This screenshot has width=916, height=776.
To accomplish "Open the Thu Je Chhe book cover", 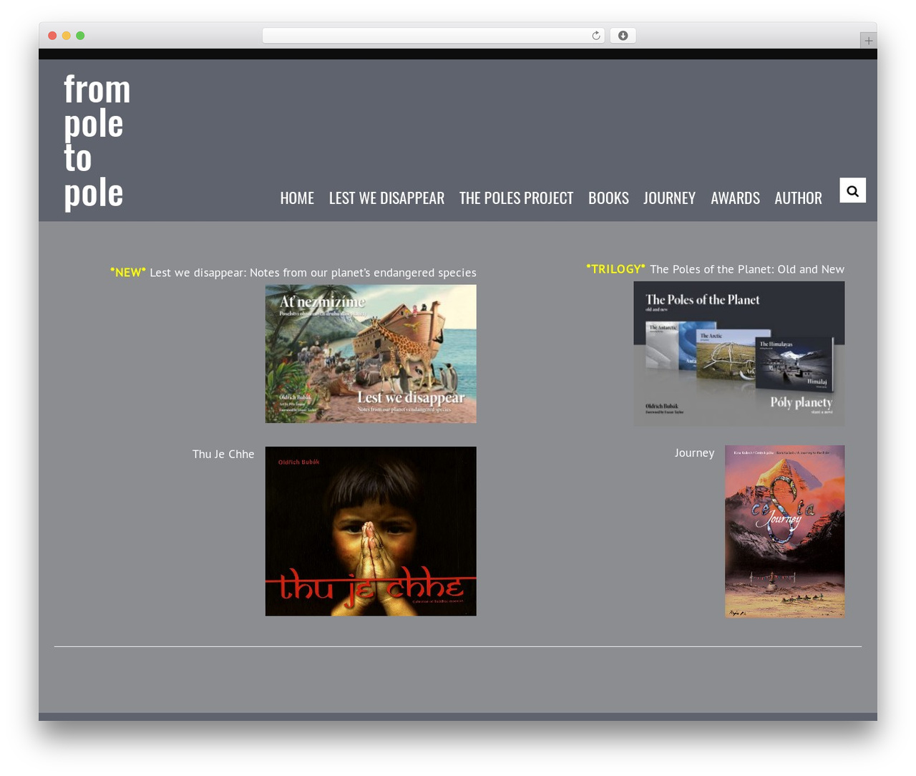I will [371, 531].
